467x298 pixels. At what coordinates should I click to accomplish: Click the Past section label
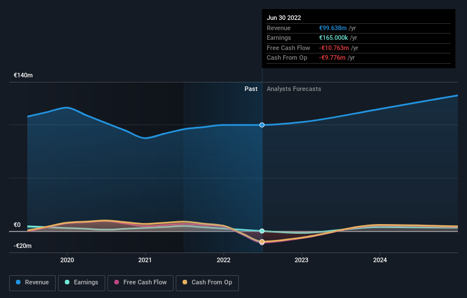(x=251, y=89)
